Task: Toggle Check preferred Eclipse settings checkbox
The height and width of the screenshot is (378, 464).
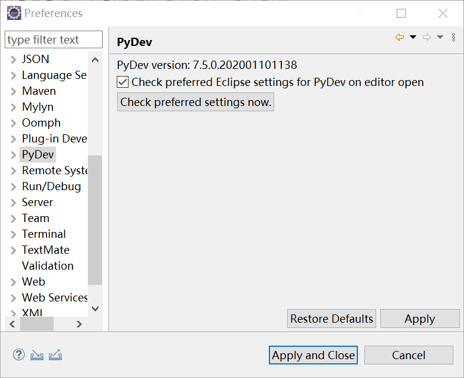Action: (123, 82)
